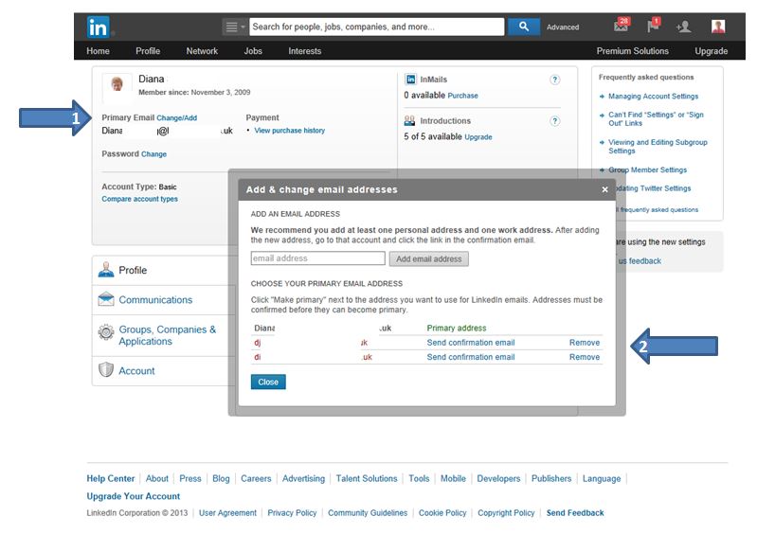This screenshot has height=534, width=757.
Task: Open Updating Twitter Settings FAQ link
Action: tap(653, 188)
